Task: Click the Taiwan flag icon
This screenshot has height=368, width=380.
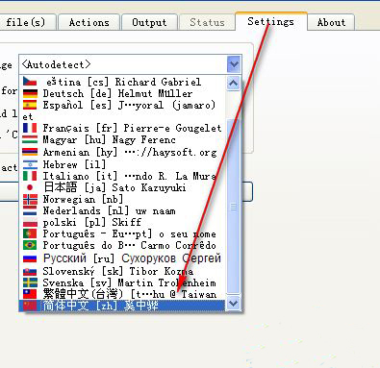Action: (30, 294)
